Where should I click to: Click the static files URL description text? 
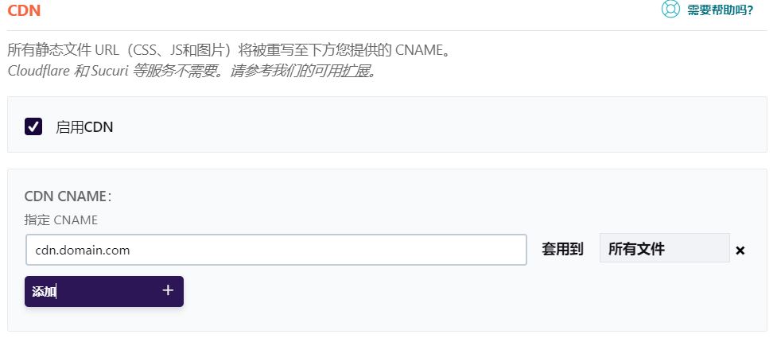[x=199, y=51]
